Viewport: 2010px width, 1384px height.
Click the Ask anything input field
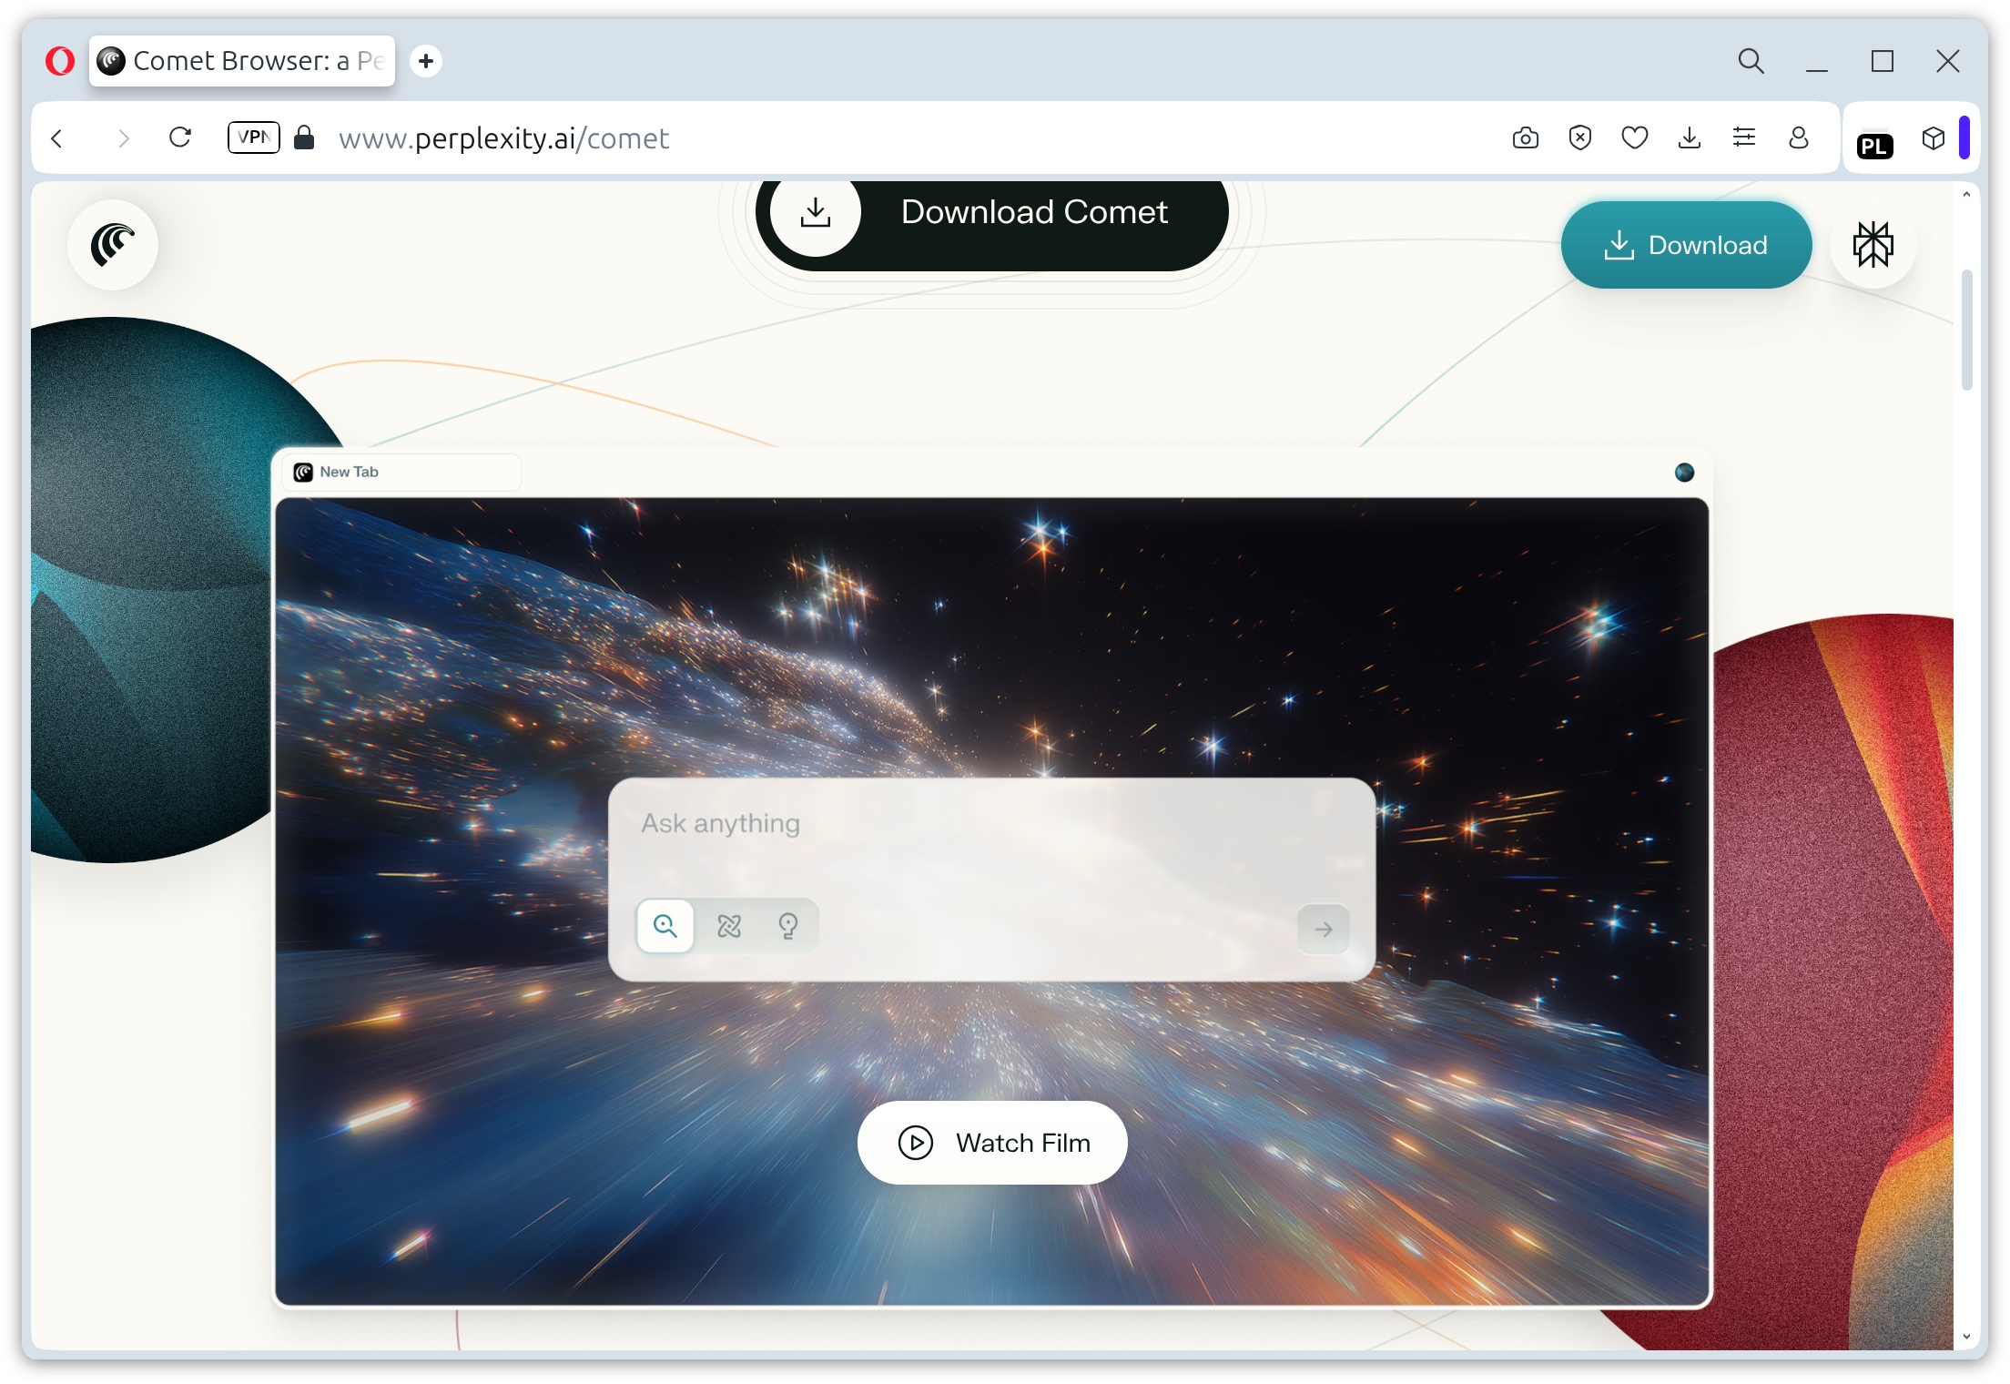coord(991,824)
